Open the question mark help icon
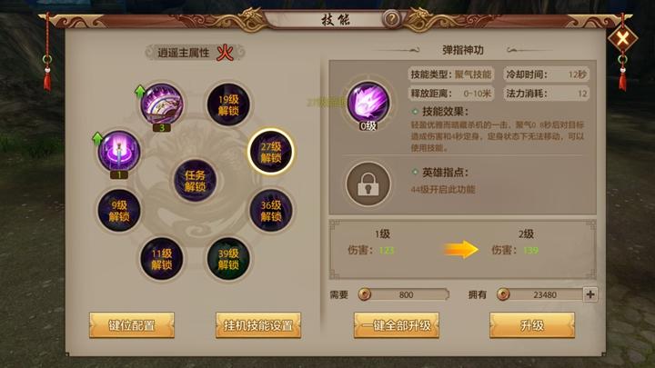Viewport: 655px width, 368px height. (x=391, y=19)
